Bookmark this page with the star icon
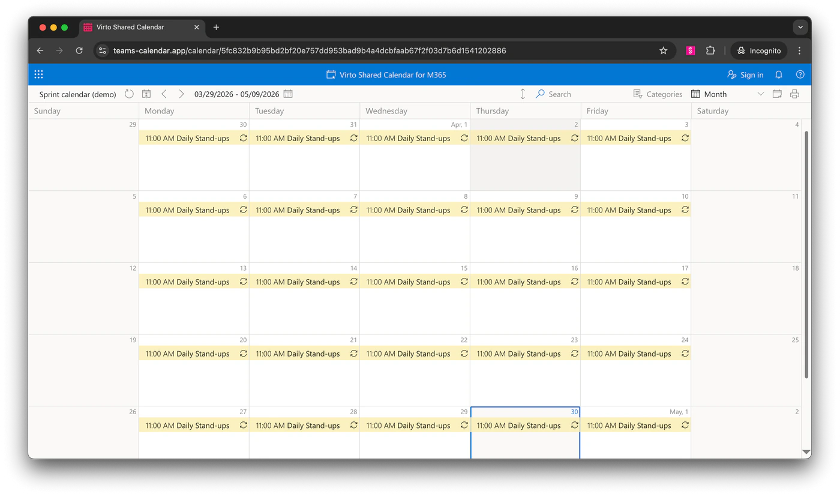 [x=663, y=51]
